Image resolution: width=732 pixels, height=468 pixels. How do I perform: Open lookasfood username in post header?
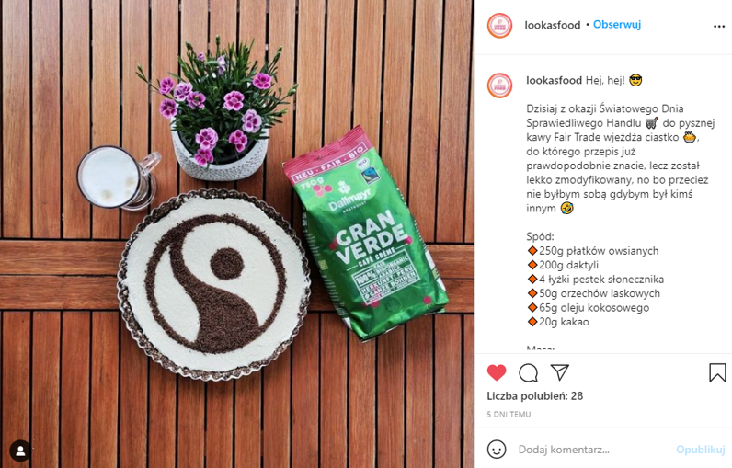(553, 25)
